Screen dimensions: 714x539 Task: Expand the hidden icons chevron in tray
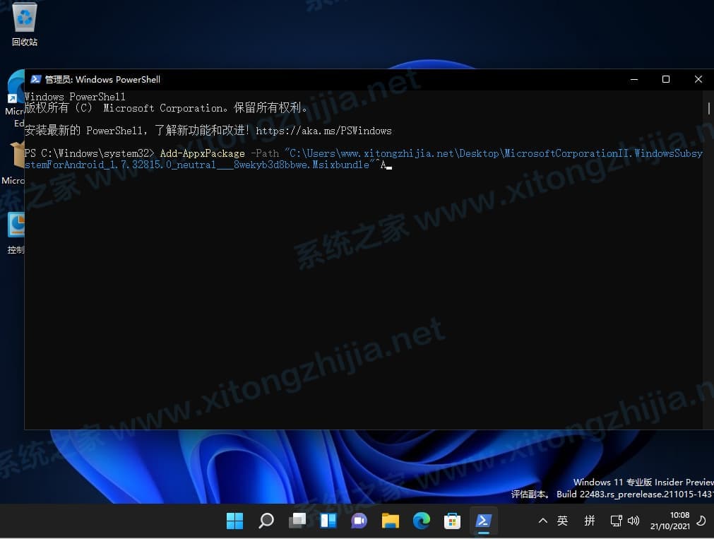point(542,521)
